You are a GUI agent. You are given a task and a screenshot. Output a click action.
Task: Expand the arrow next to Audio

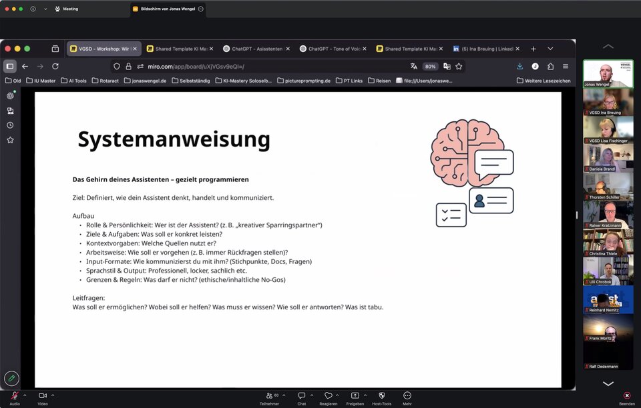(25, 395)
